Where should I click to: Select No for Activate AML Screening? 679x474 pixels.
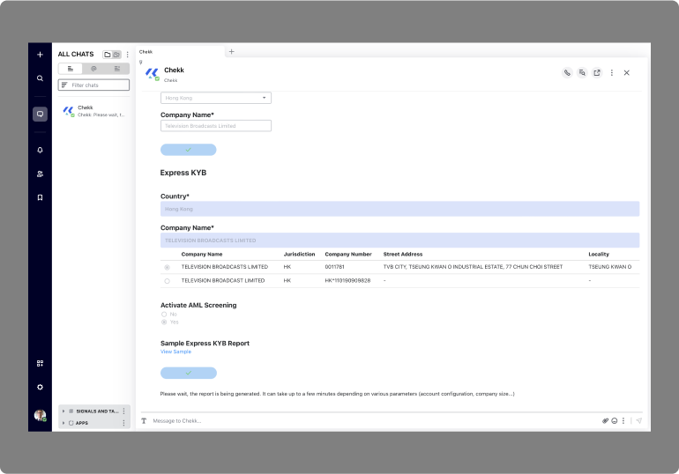(x=164, y=314)
